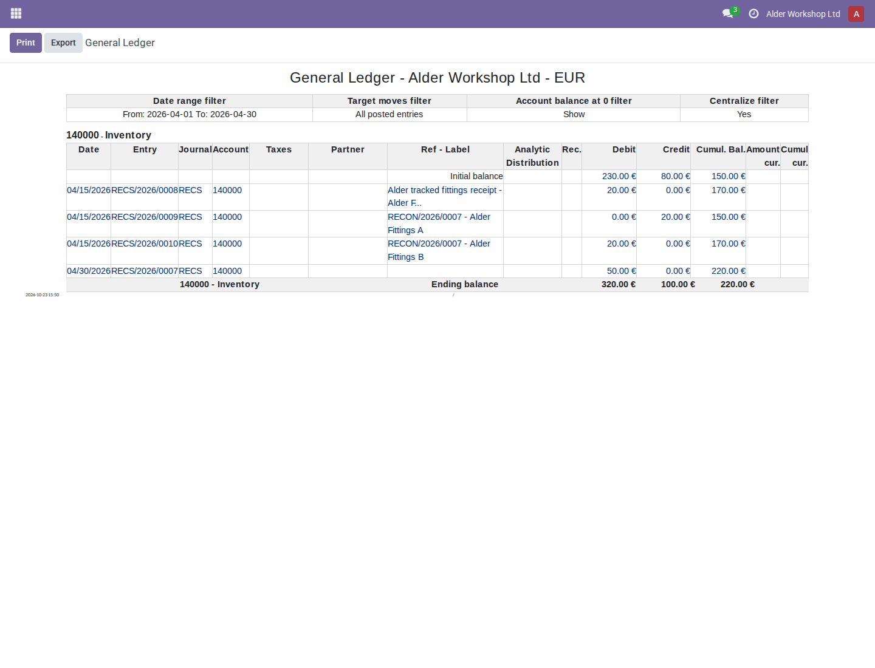Click the 50.00 € debit amount

[622, 271]
